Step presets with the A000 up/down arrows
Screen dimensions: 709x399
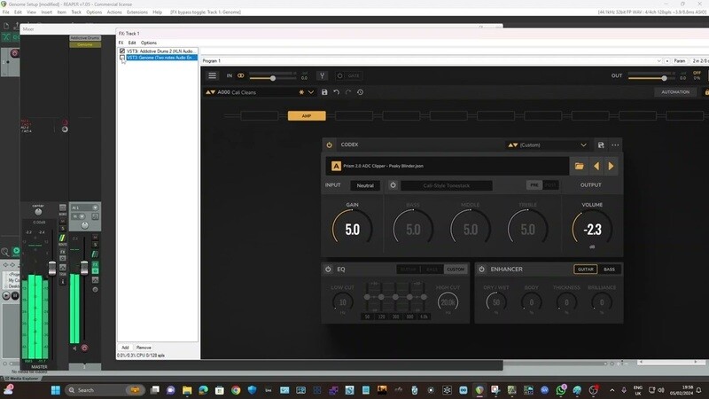tap(210, 92)
